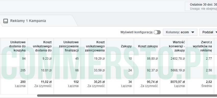The image size is (217, 98).
Task: Select the cell with value 33,59 zł
Action: pos(94,72)
